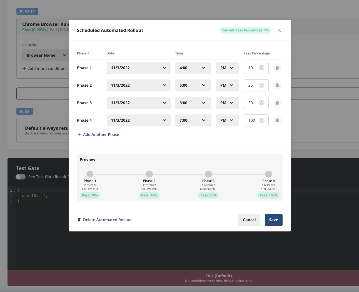Click the Default always return rule text
The image size is (359, 292).
[x=47, y=128]
